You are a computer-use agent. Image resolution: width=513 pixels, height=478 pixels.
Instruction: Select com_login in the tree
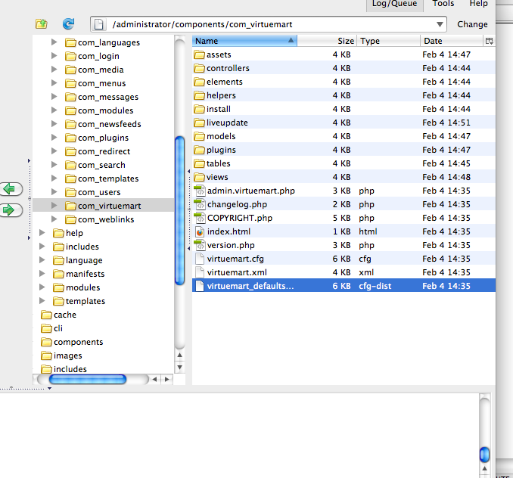click(98, 56)
